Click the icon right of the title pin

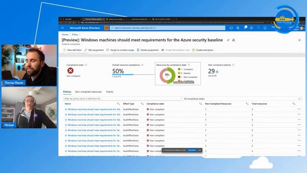tap(234, 40)
